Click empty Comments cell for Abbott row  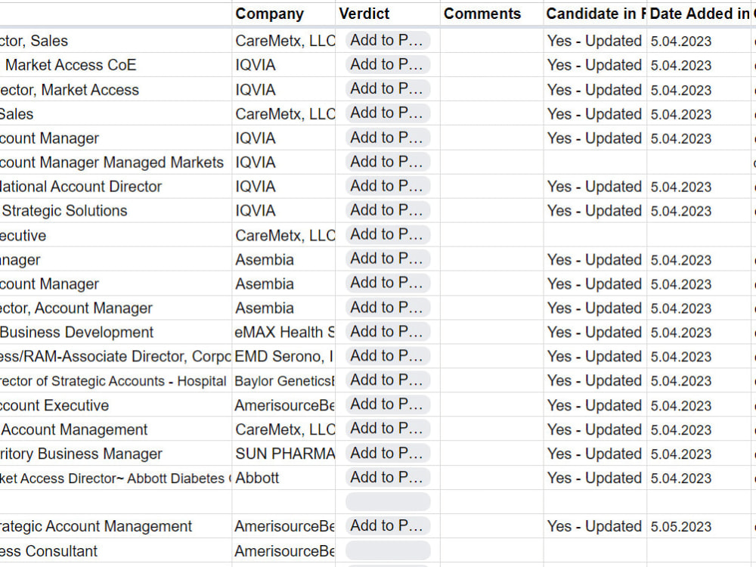point(492,478)
